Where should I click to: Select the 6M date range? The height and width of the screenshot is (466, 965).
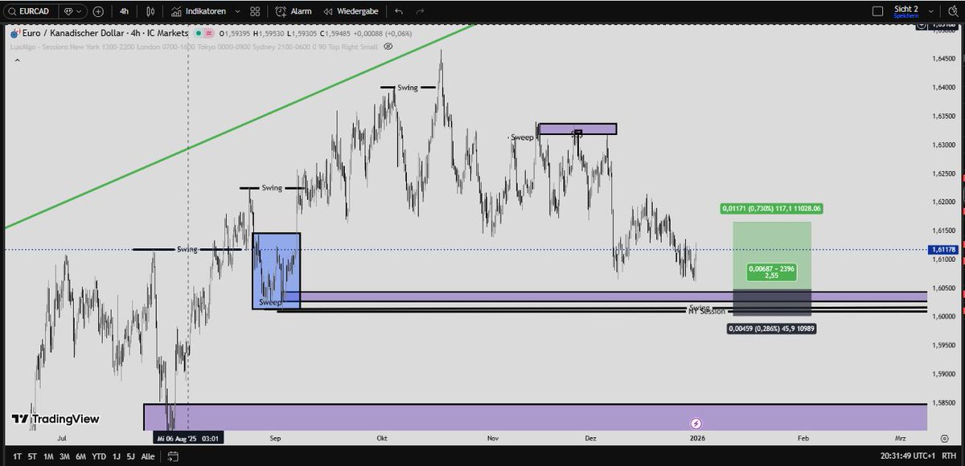(x=80, y=456)
